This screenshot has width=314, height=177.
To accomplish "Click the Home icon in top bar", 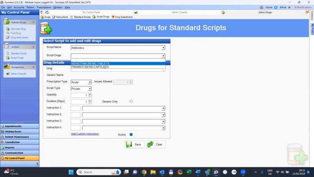I will (267, 7).
